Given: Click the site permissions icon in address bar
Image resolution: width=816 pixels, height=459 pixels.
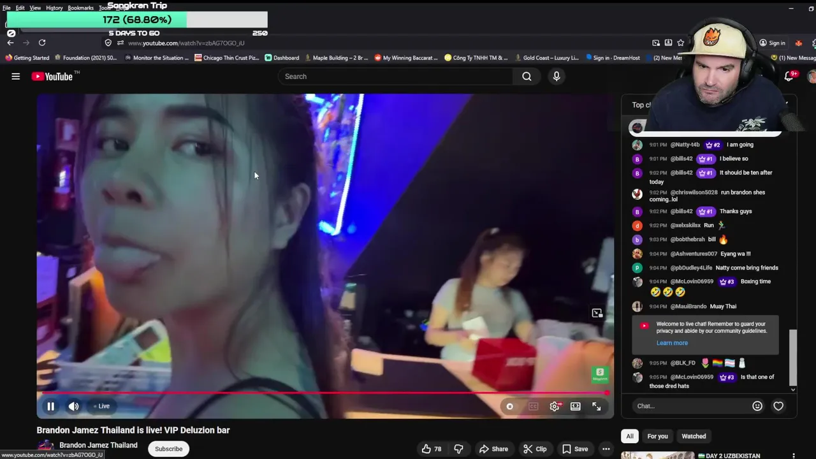Looking at the screenshot, I should pos(120,43).
